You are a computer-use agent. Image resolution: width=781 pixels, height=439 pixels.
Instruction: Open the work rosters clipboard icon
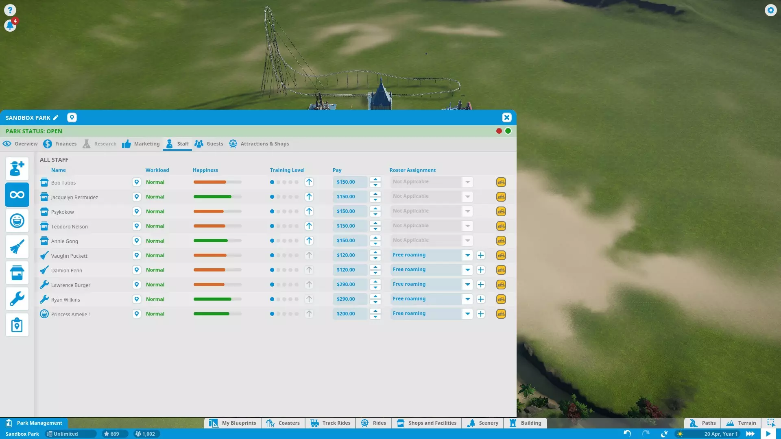coord(17,325)
